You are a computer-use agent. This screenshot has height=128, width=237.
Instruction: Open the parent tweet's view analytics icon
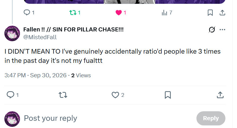pos(165,13)
